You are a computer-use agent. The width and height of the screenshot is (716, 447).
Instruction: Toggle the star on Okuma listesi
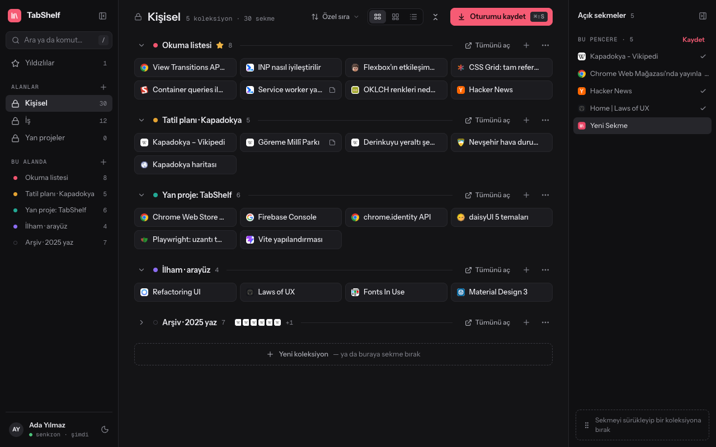tap(220, 45)
